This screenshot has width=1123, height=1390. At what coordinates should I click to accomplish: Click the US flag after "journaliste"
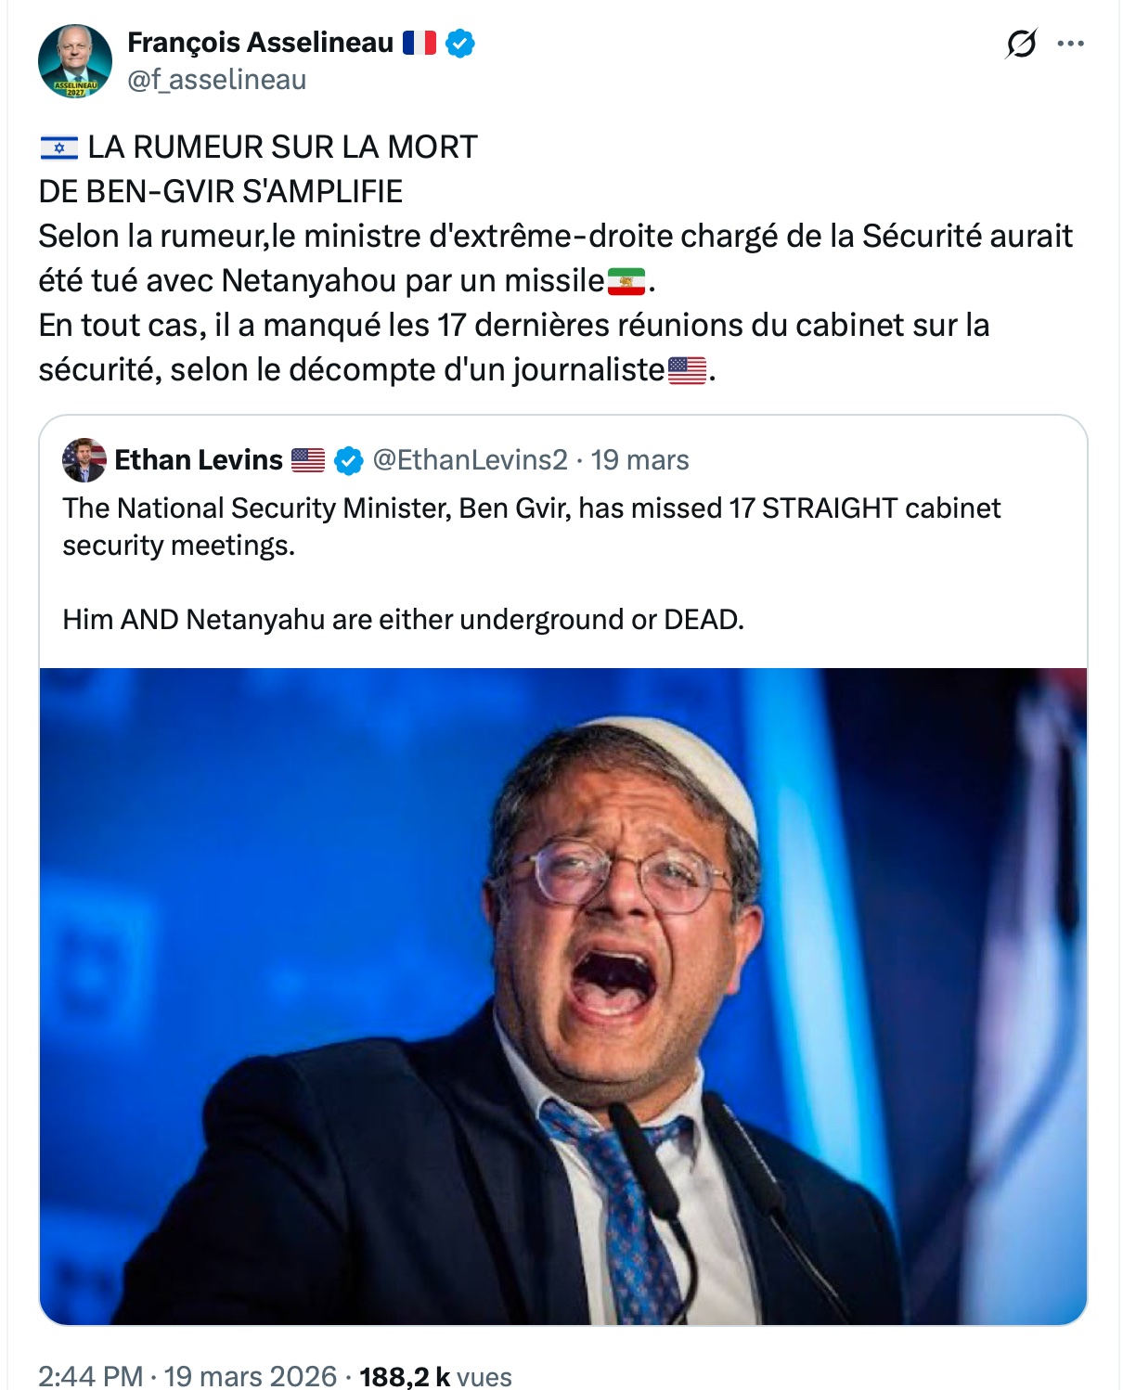(x=687, y=370)
